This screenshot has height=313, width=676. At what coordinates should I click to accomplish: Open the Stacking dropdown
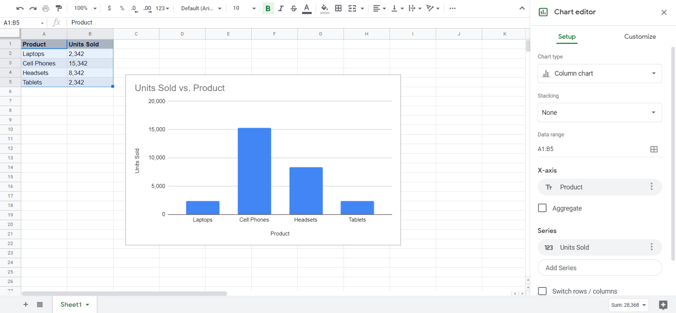(600, 112)
